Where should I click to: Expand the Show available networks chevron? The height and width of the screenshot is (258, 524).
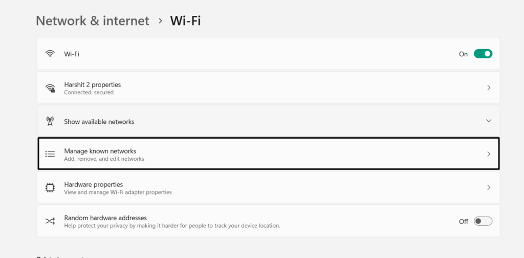[489, 121]
